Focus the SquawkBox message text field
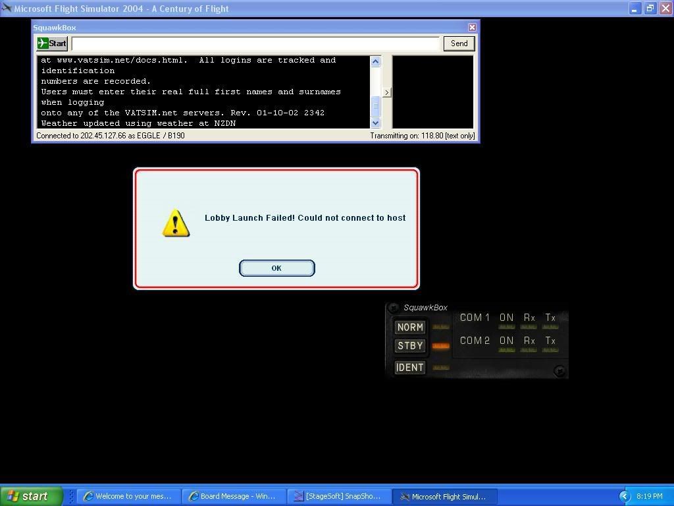 [x=255, y=43]
